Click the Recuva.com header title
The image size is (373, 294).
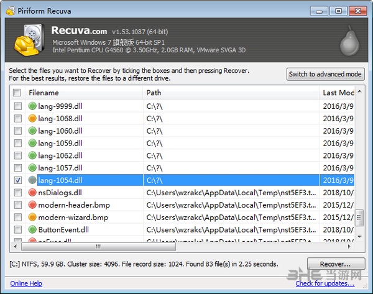[79, 30]
